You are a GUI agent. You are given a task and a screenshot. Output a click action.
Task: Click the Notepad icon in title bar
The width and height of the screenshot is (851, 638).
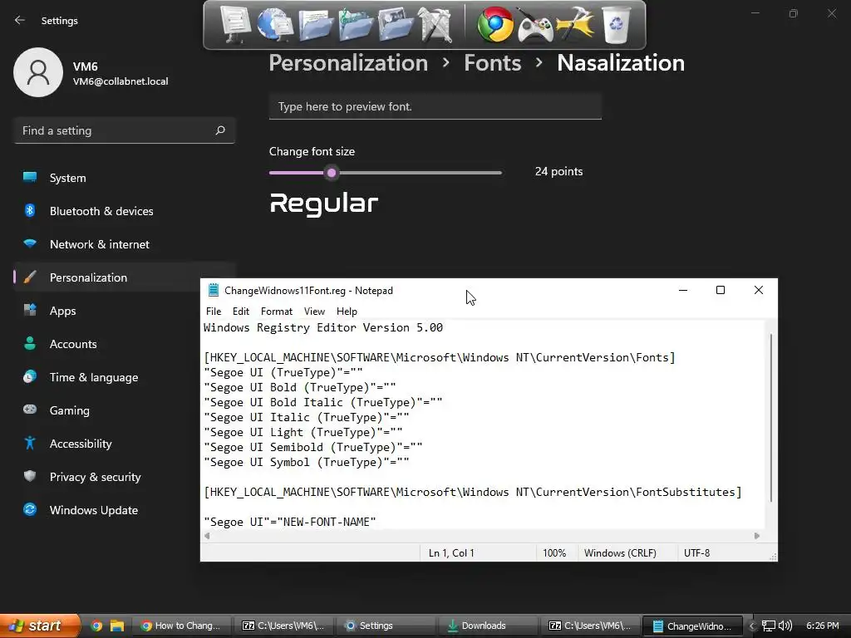(x=214, y=290)
